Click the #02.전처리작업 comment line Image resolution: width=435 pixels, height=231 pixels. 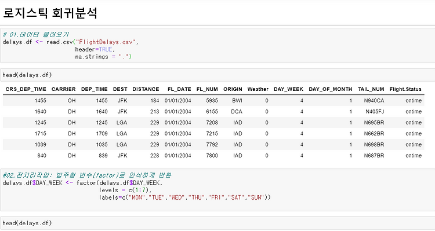click(x=87, y=175)
